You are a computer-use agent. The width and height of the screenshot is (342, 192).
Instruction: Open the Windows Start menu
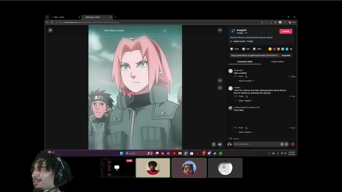tap(122, 153)
